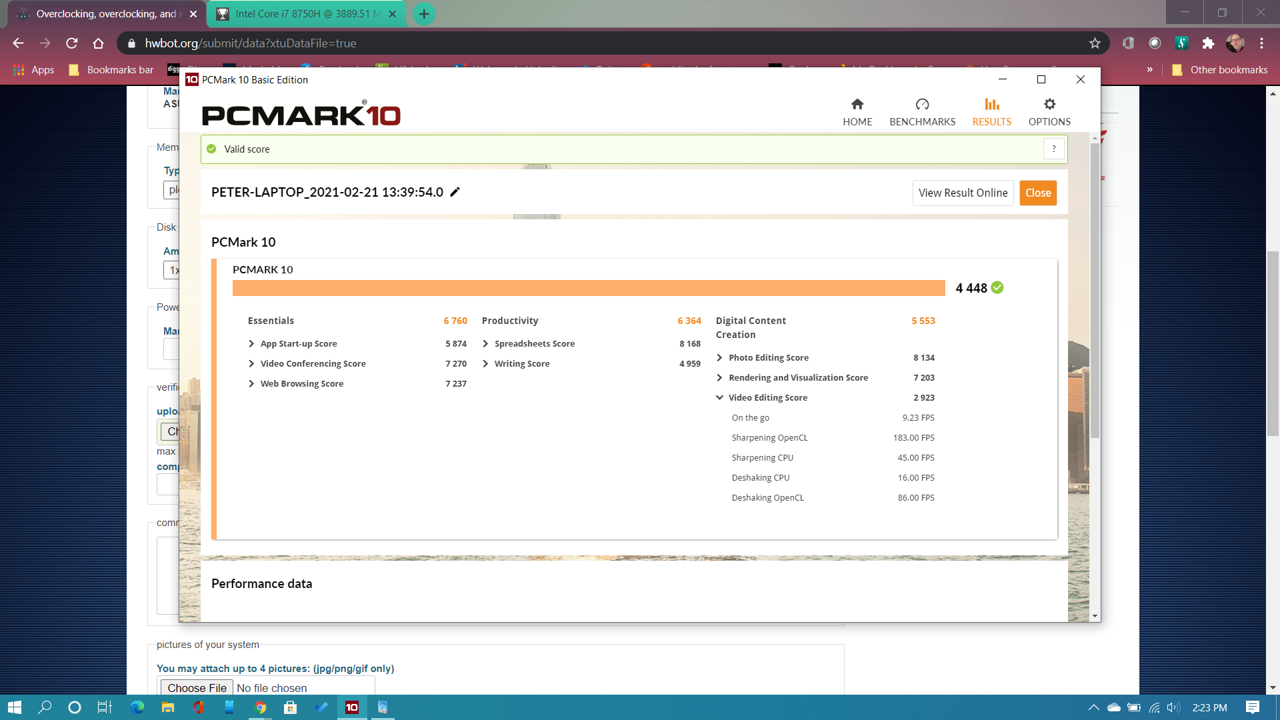This screenshot has height=720, width=1280.
Task: Open the Chrome profile avatar
Action: [x=1235, y=43]
